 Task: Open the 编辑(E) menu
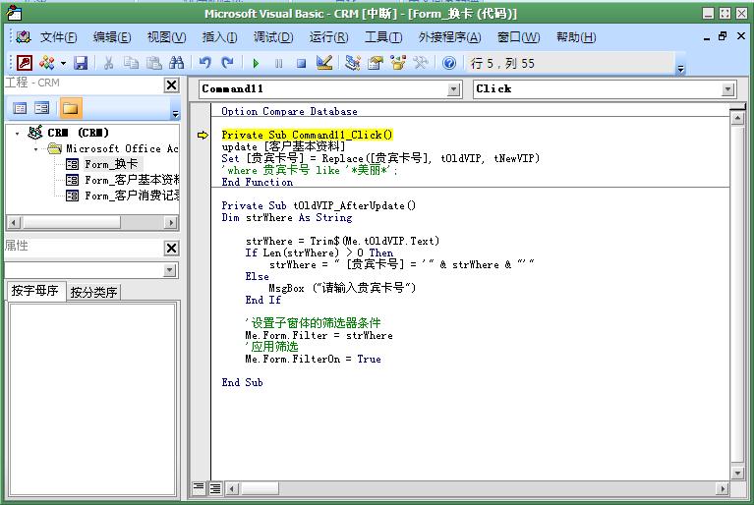coord(111,37)
